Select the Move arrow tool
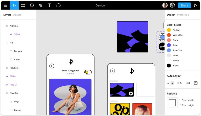The height and width of the screenshot is (116, 201). point(14,5)
